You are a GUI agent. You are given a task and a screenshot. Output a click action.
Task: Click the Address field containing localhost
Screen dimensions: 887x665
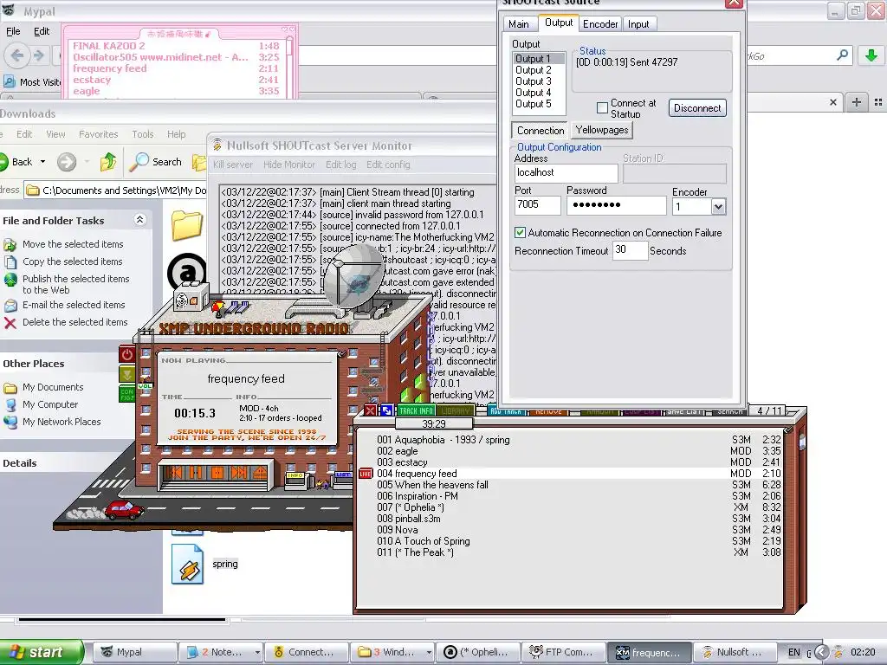pos(567,173)
